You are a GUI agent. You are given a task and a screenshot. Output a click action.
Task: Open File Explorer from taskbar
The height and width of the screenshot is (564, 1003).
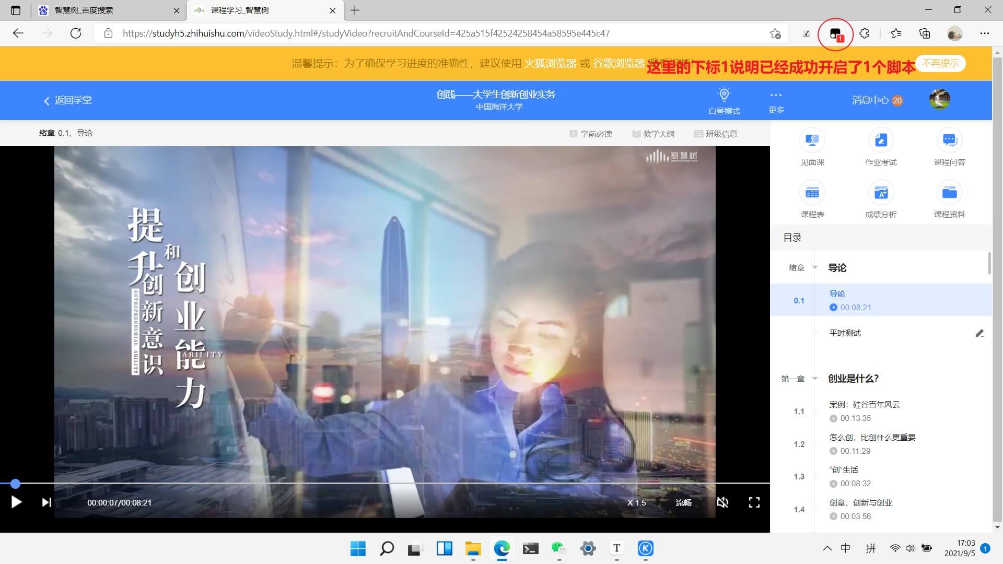(x=473, y=548)
